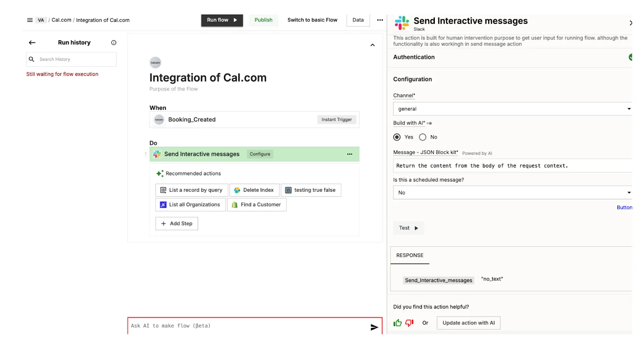Click the Run history info icon

[114, 43]
